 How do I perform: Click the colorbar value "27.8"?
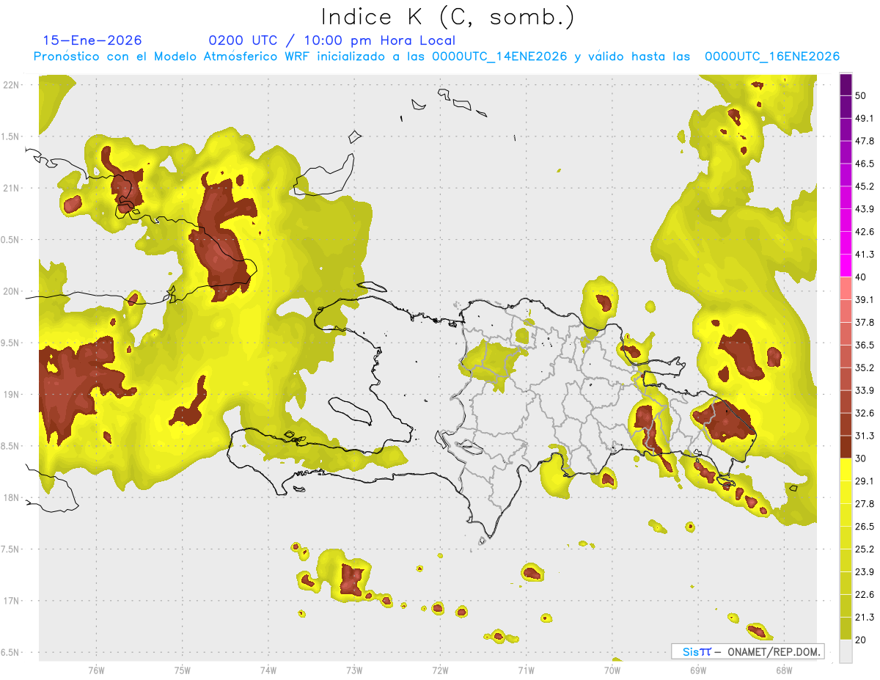coord(864,504)
